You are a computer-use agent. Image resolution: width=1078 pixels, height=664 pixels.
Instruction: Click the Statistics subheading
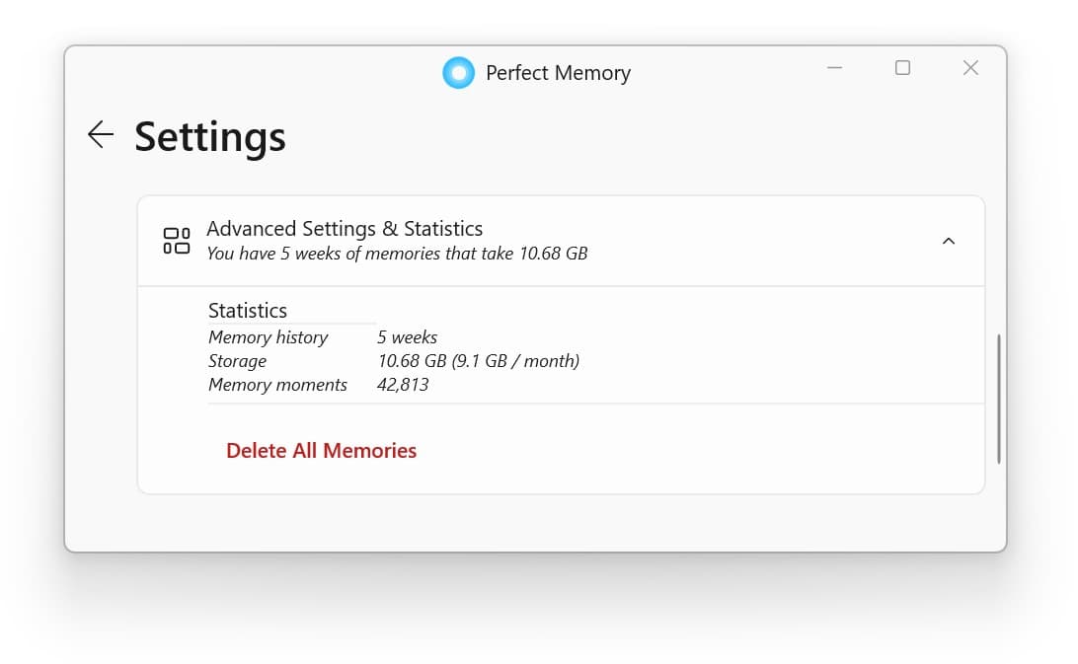pos(247,310)
